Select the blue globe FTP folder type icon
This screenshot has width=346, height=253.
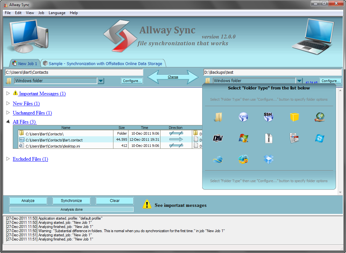click(x=243, y=117)
